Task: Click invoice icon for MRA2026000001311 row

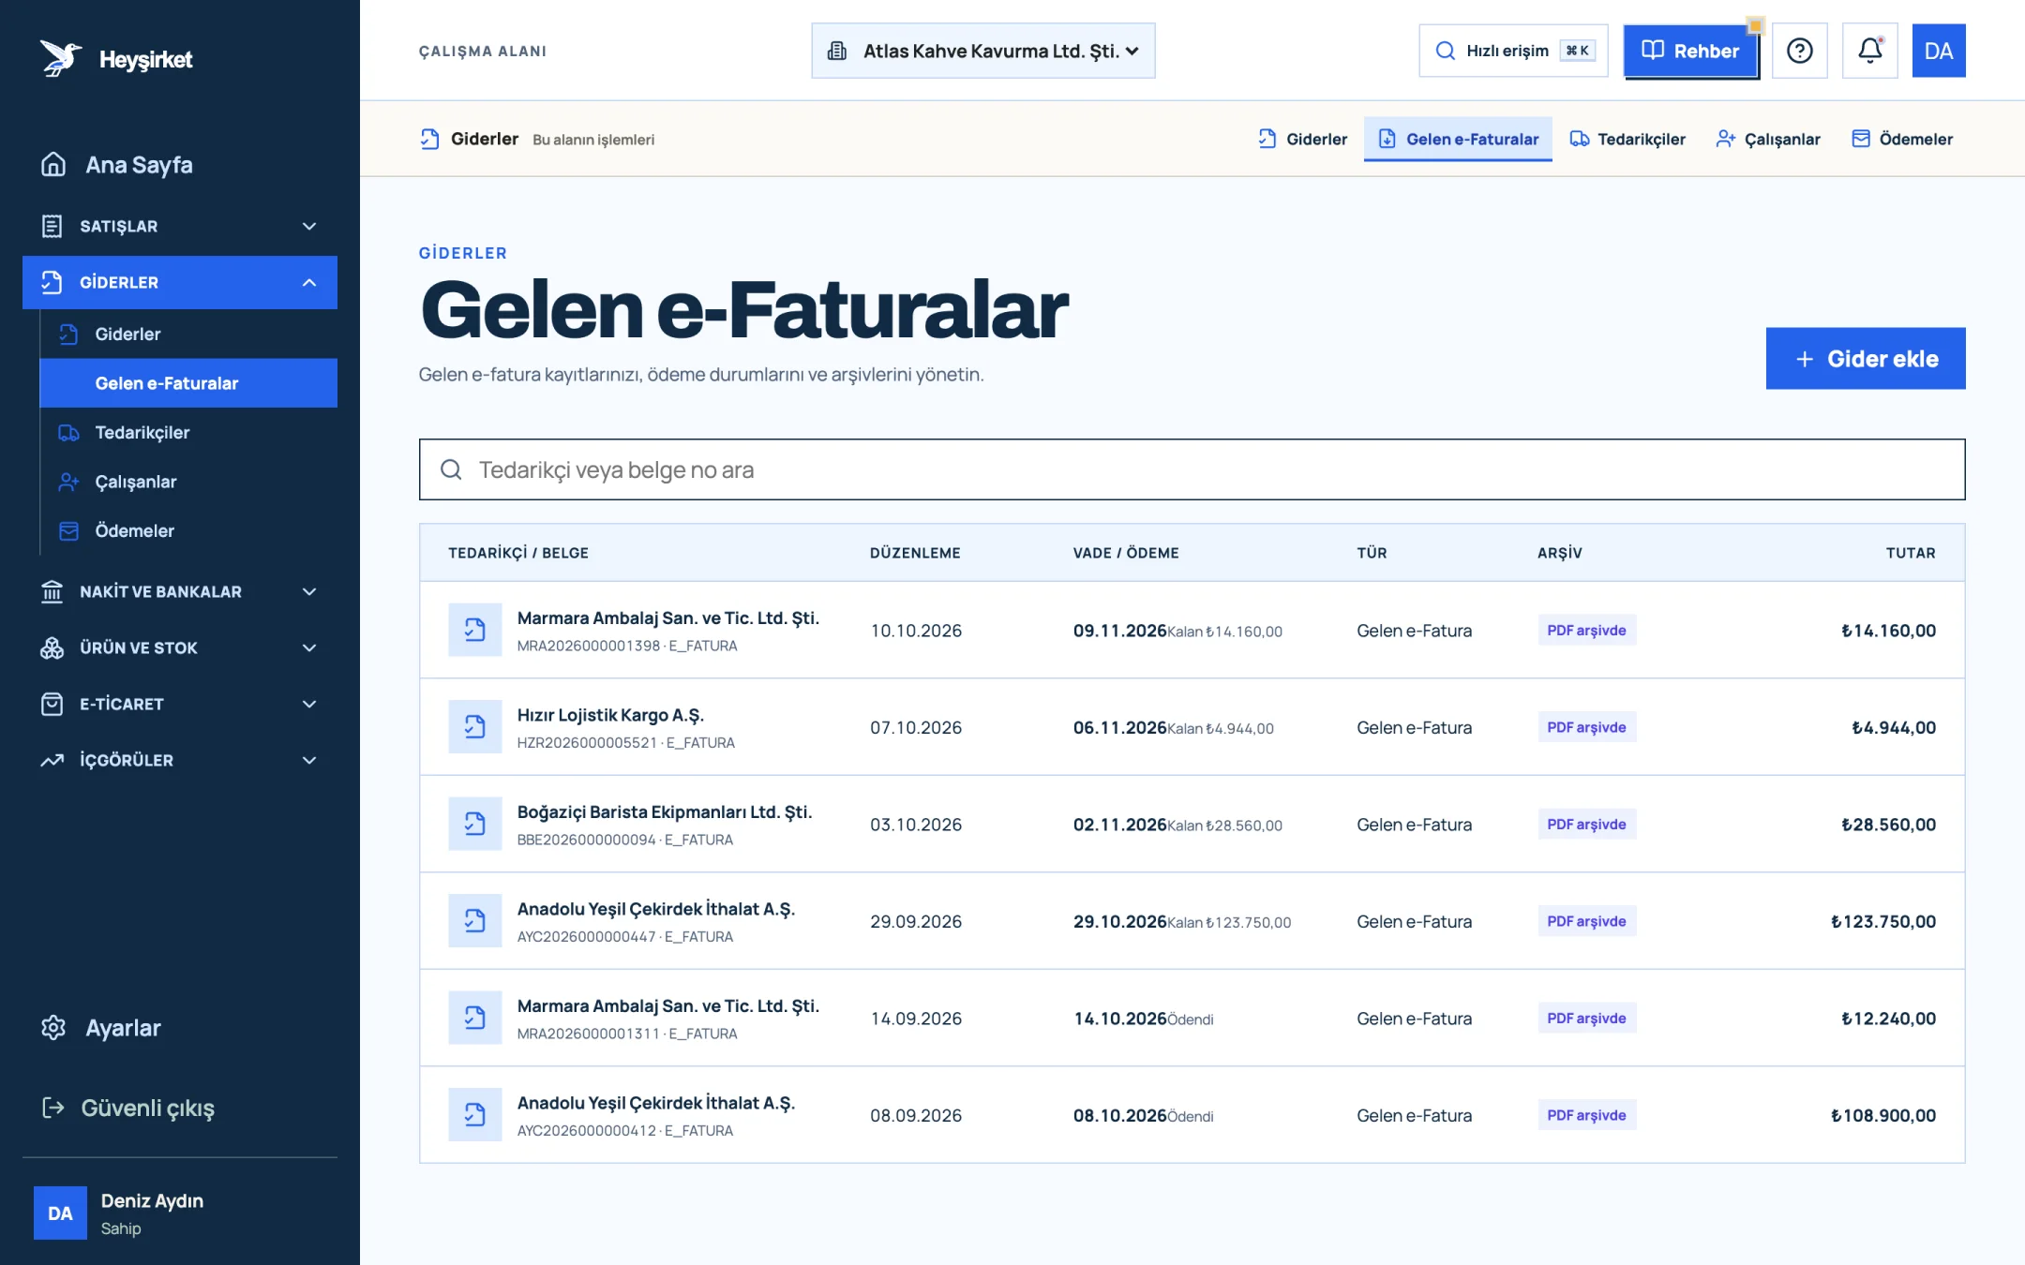Action: 474,1018
